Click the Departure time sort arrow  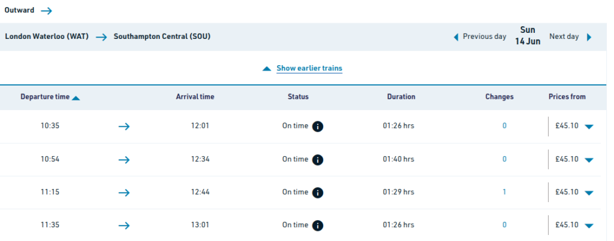pos(76,97)
